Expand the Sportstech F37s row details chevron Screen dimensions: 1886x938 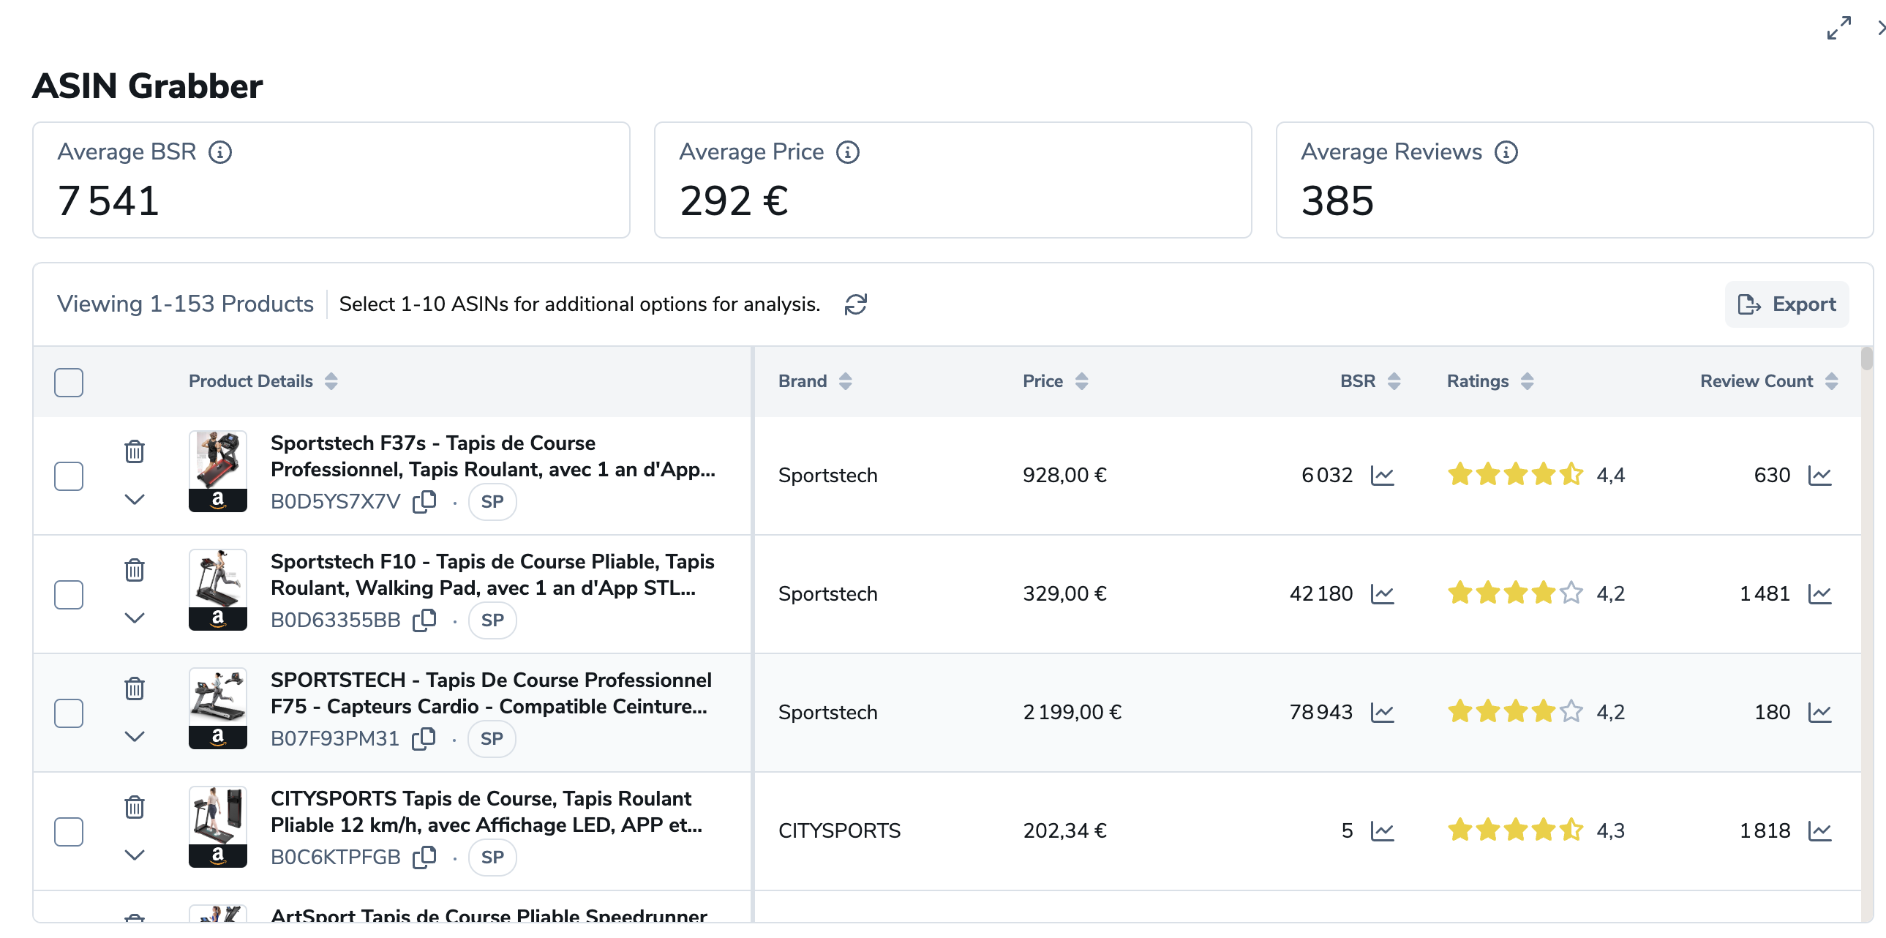(x=134, y=500)
